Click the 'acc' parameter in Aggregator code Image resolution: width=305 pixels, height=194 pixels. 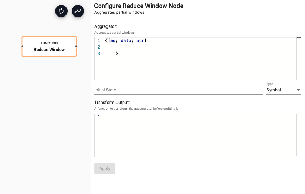(x=140, y=40)
